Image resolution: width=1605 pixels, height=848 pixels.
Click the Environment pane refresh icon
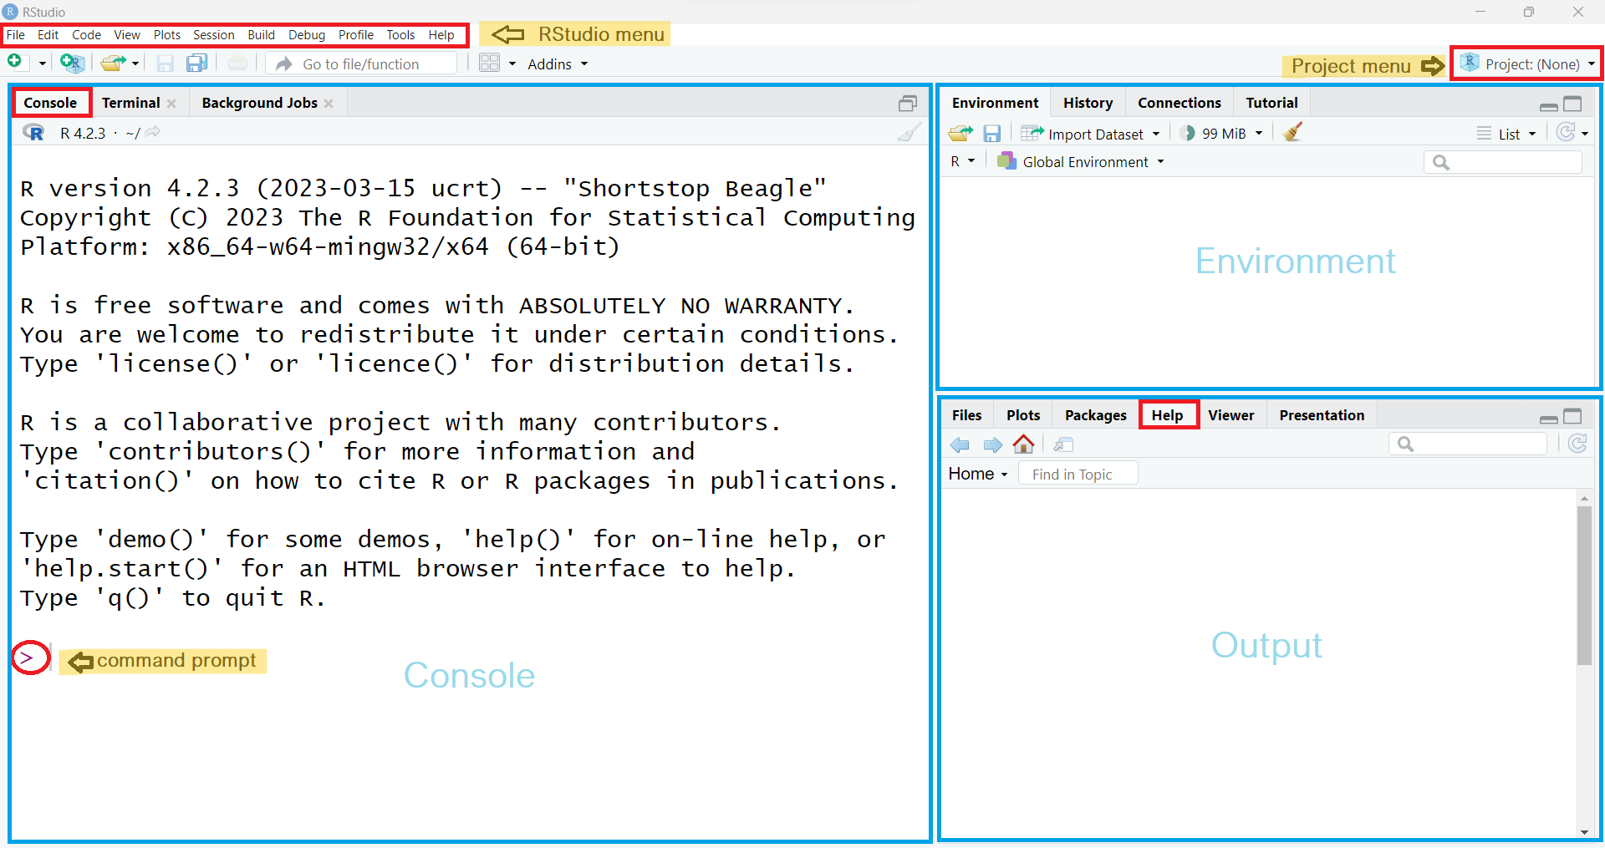(1566, 132)
